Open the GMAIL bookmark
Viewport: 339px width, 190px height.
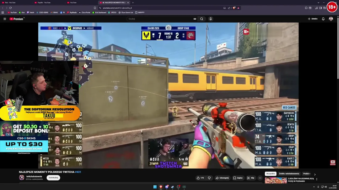click(54, 12)
